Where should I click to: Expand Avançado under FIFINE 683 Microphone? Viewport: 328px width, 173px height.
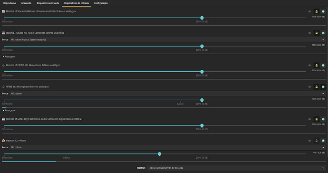[x=9, y=110]
